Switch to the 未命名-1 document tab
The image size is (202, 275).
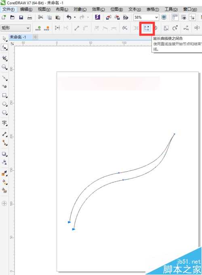coord(18,37)
